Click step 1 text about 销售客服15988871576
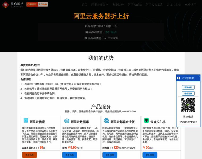Screen dimensions: 202x159 [x=61, y=84]
